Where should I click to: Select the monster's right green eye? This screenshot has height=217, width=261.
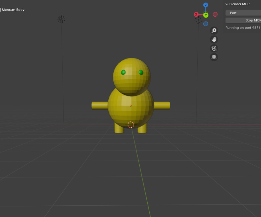pos(141,72)
